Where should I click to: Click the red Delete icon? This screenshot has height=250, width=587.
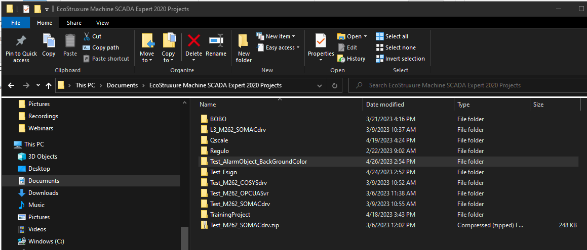tap(193, 40)
